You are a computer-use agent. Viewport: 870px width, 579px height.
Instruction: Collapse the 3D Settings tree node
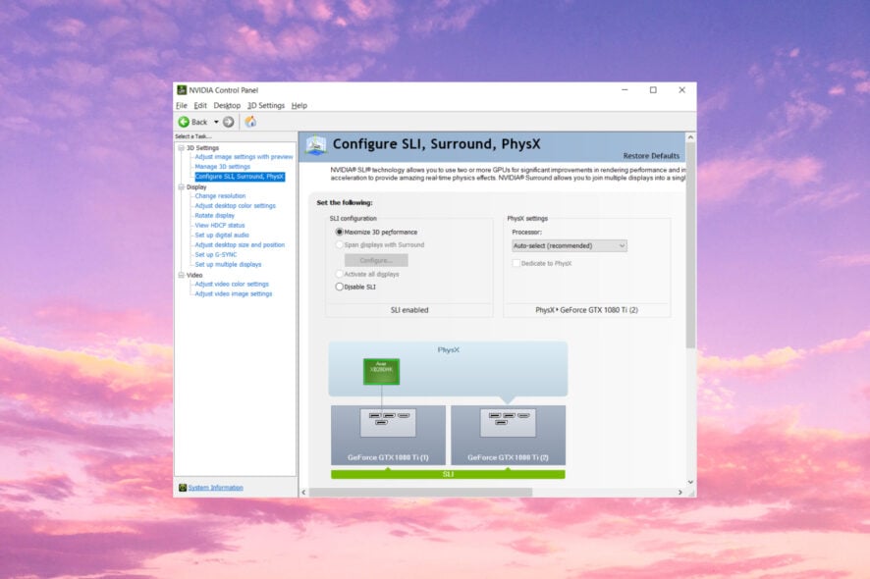click(x=181, y=148)
